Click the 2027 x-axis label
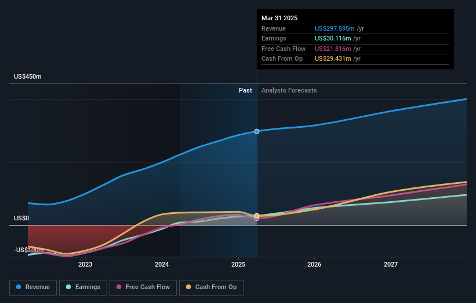 (x=391, y=265)
